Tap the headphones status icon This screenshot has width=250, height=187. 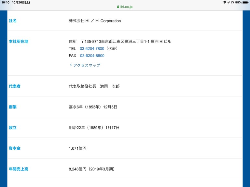click(x=232, y=2)
